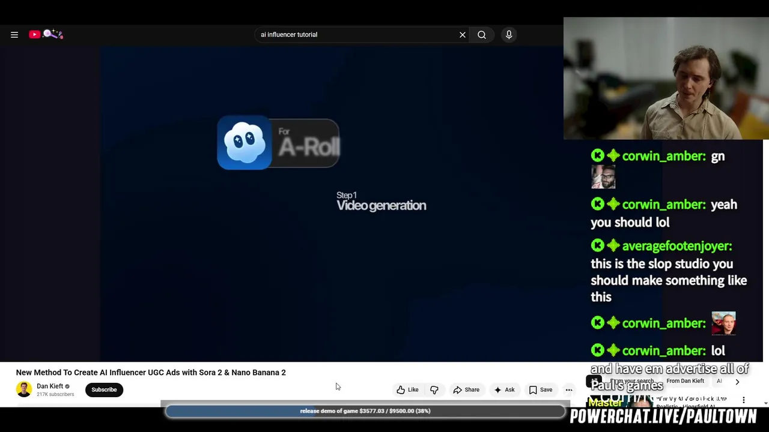The height and width of the screenshot is (432, 769).
Task: Share the video
Action: point(466,390)
